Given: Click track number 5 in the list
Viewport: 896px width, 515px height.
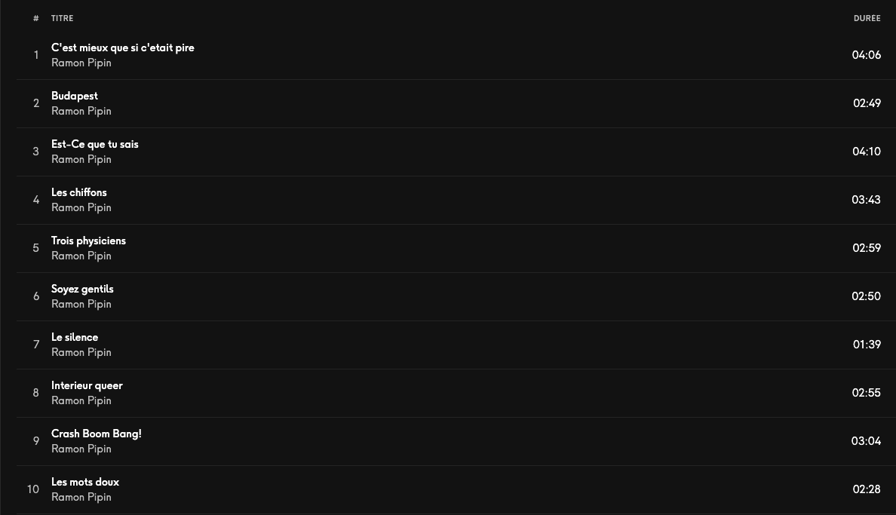Looking at the screenshot, I should (36, 248).
